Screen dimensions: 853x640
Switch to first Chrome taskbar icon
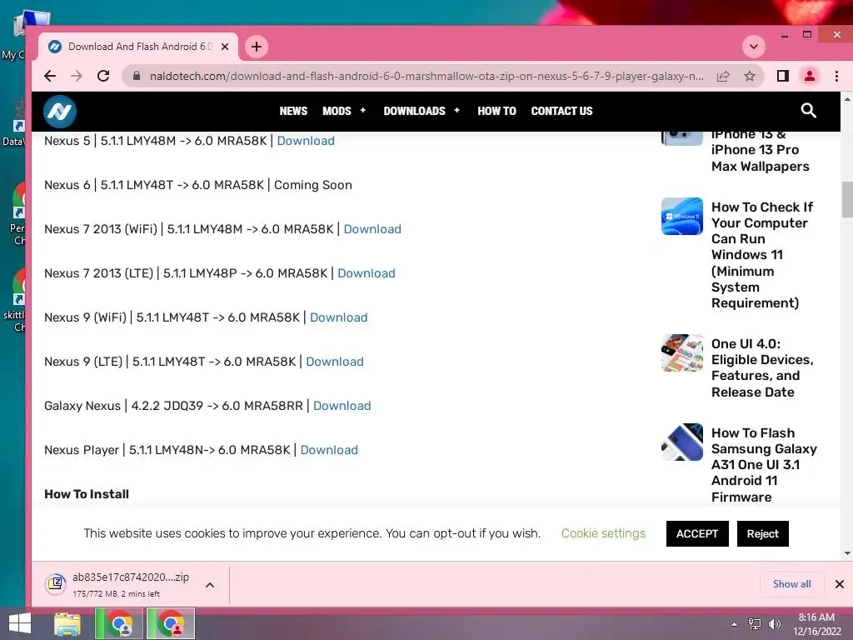pyautogui.click(x=119, y=623)
